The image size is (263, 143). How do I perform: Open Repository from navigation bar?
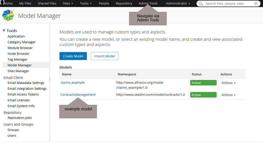tap(124, 3)
